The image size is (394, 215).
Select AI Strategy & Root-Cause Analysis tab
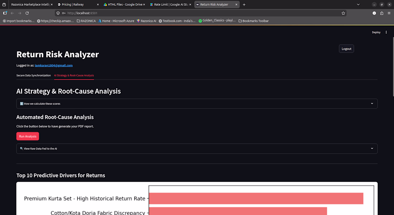[x=74, y=76]
